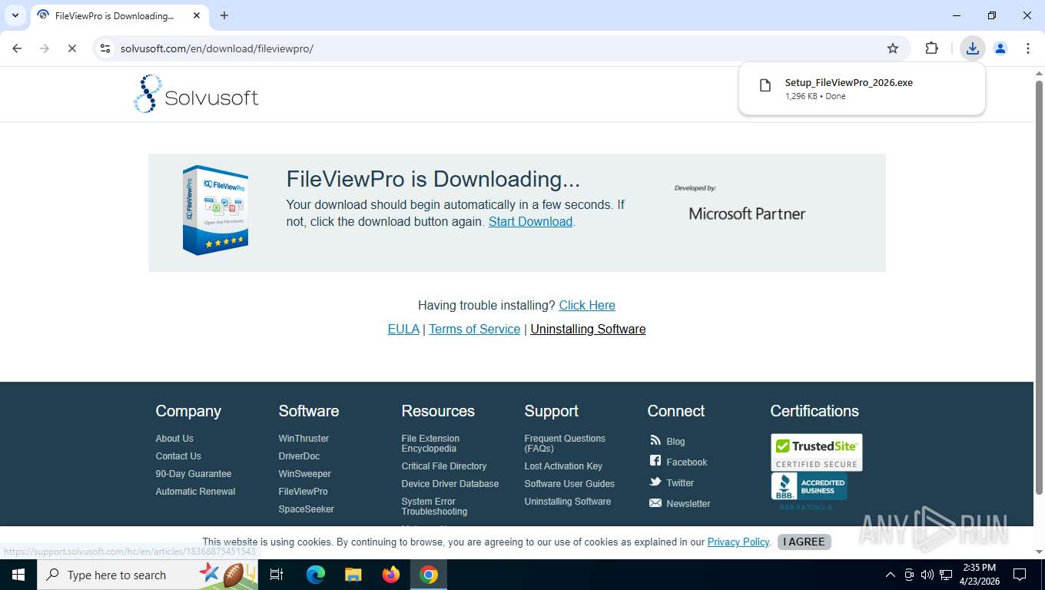The width and height of the screenshot is (1045, 590).
Task: Open the Chrome extensions puzzle icon
Action: coord(932,48)
